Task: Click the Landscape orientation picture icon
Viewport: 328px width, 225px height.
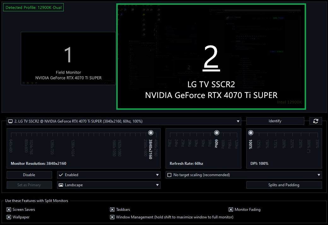Action: (61, 185)
